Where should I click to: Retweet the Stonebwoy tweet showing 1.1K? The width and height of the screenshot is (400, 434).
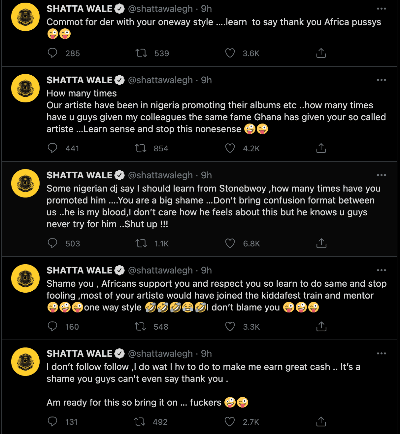pos(141,243)
